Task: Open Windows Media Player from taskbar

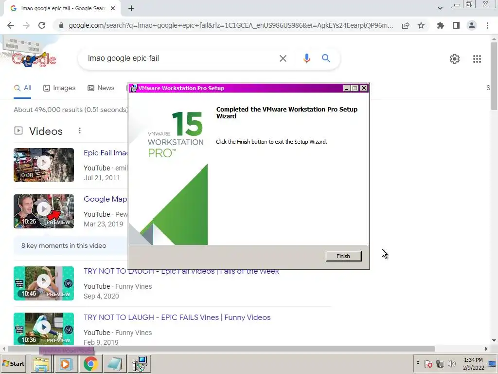Action: pos(66,364)
